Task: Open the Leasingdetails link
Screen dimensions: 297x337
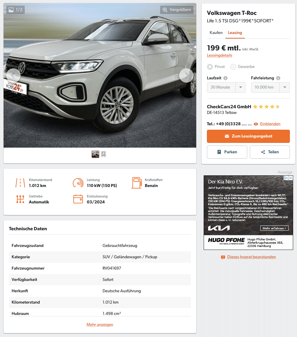Action: (x=219, y=55)
